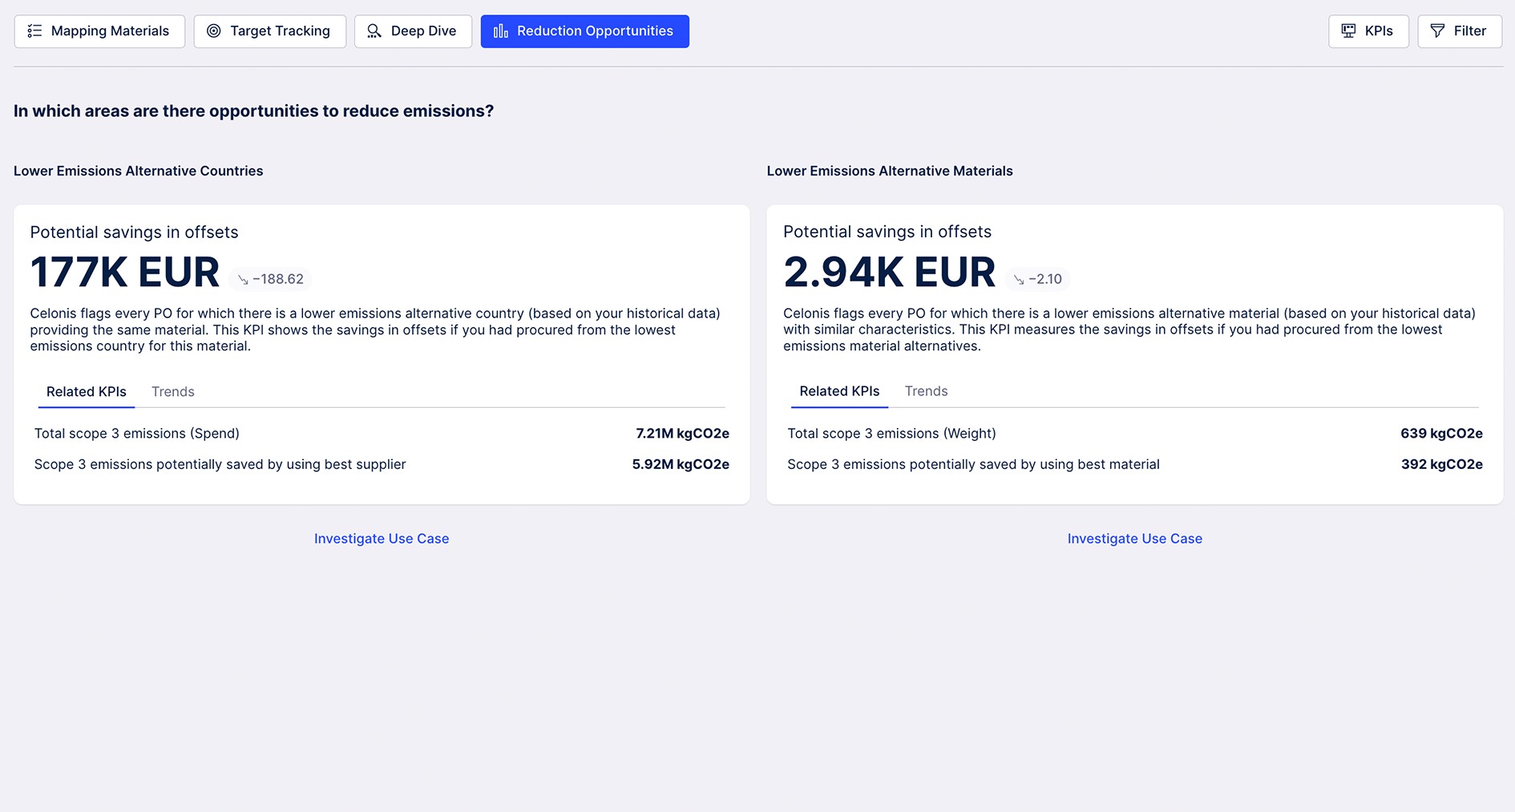This screenshot has height=812, width=1515.
Task: Select the emissions saved by best material row
Action: pyautogui.click(x=1134, y=465)
